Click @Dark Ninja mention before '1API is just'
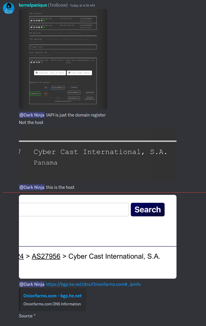 (x=32, y=115)
